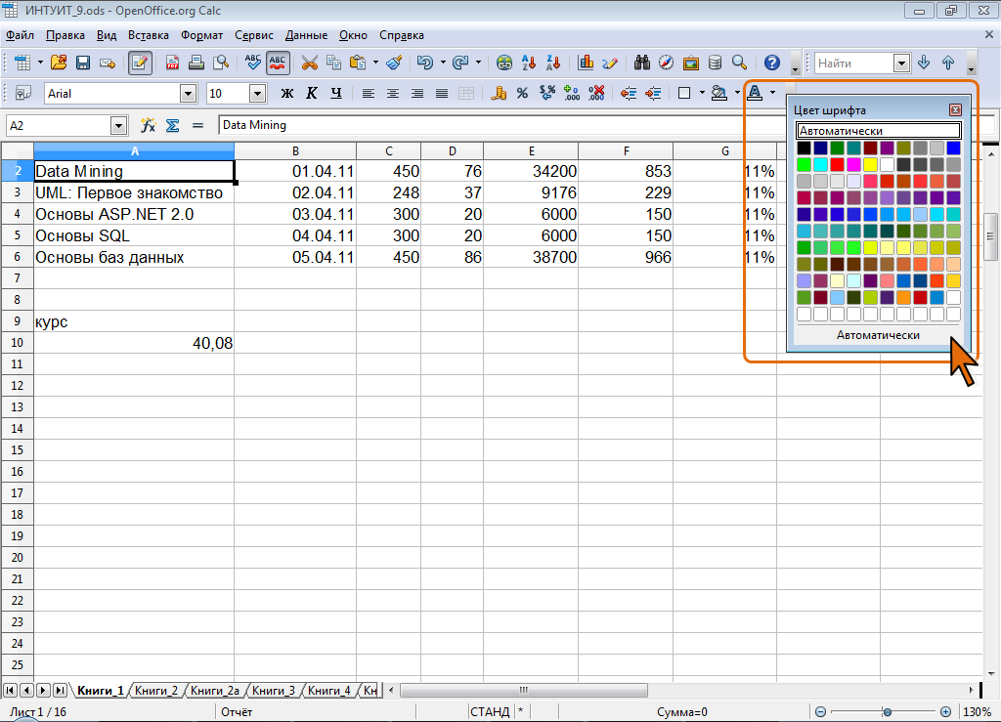The width and height of the screenshot is (1001, 722).
Task: Open a file with the folder icon
Action: coord(58,63)
